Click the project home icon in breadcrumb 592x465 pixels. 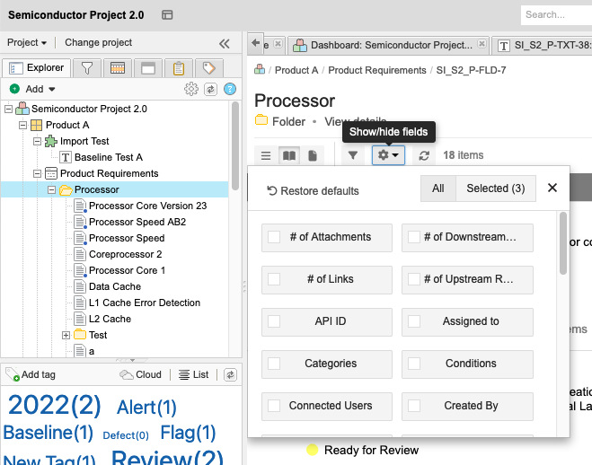[x=260, y=69]
